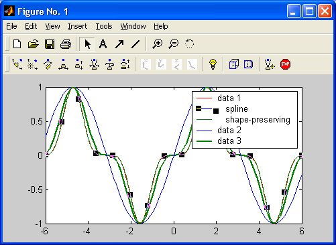Print the figure using the printer icon
Image resolution: width=336 pixels, height=245 pixels.
point(66,44)
